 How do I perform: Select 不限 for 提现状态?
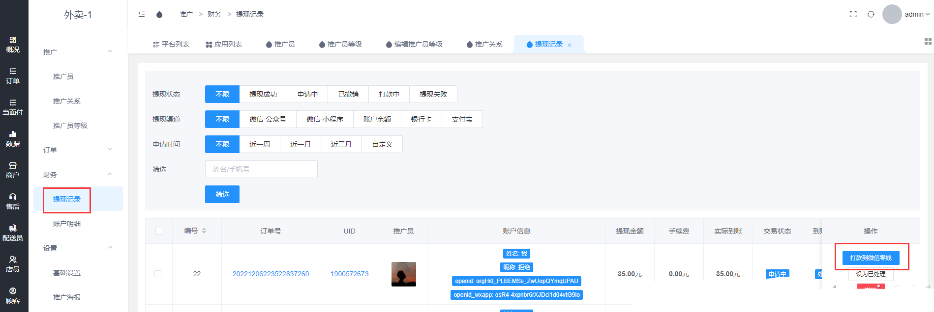pos(222,94)
